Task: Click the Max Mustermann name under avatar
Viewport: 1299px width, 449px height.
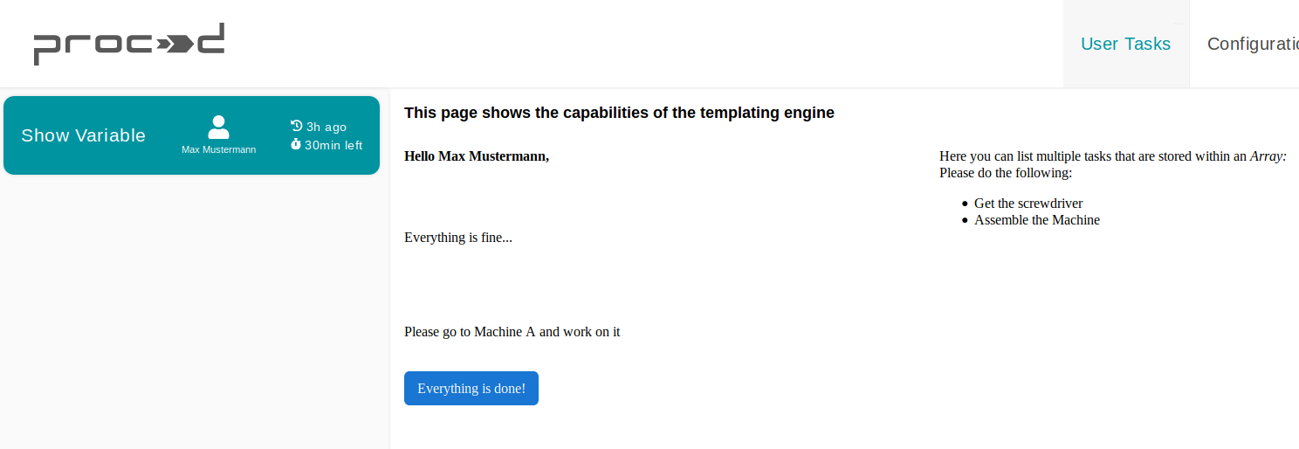Action: coord(218,149)
